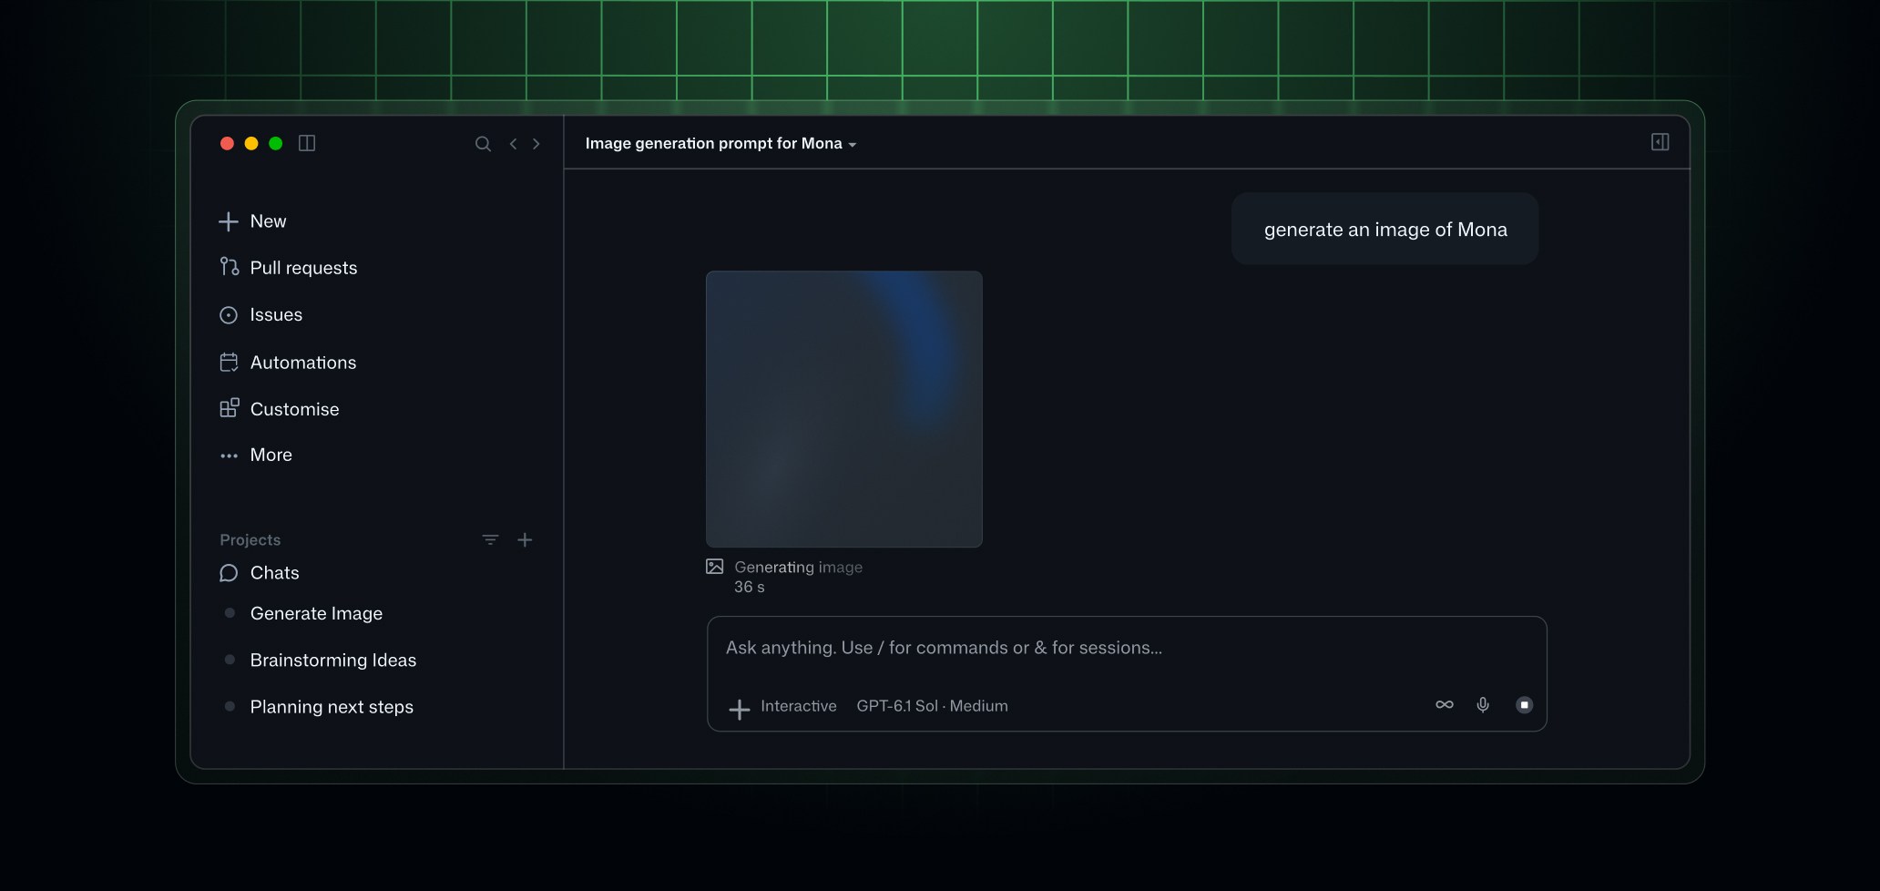Go to Automations
Viewport: 1880px width, 891px height.
289,363
